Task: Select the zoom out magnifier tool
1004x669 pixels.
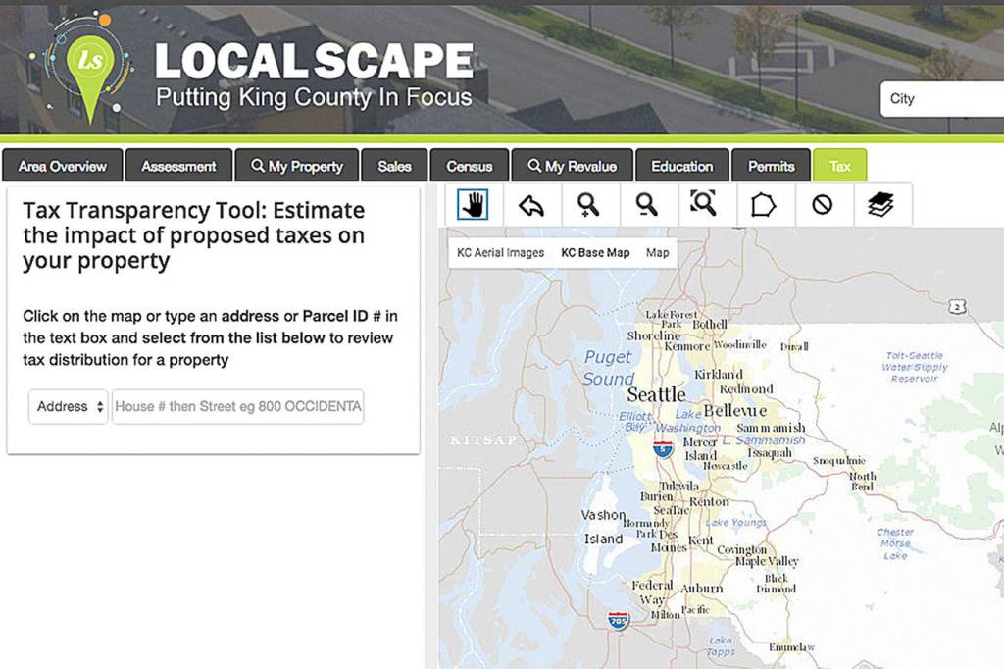Action: coord(647,204)
